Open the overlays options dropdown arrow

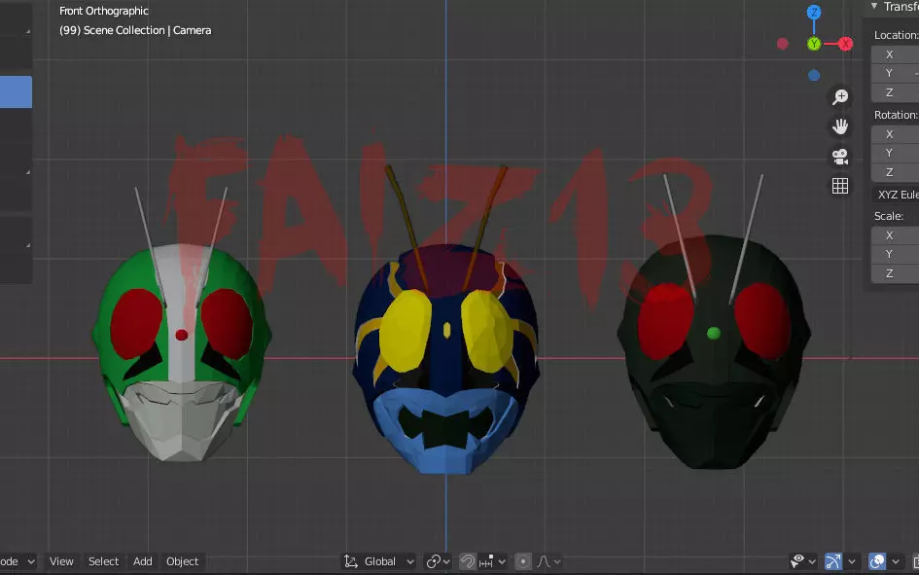point(896,561)
